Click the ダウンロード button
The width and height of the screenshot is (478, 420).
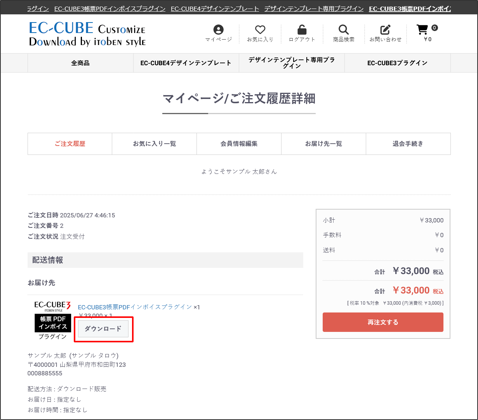coord(103,329)
